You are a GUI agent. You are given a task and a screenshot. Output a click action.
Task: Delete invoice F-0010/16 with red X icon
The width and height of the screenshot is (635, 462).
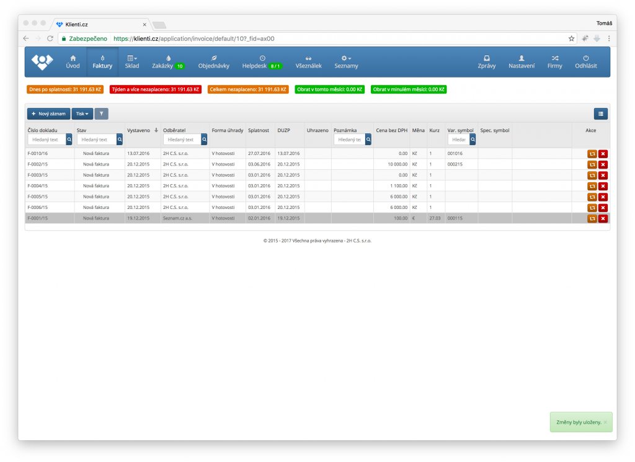(x=603, y=154)
